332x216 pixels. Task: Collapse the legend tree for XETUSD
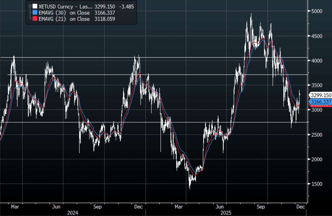click(30, 6)
